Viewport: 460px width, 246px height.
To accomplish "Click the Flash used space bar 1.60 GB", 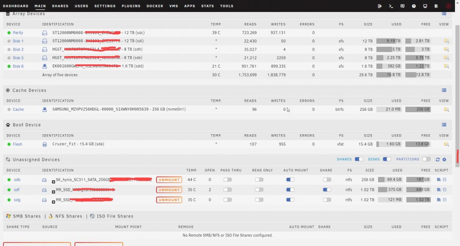I will (x=389, y=144).
